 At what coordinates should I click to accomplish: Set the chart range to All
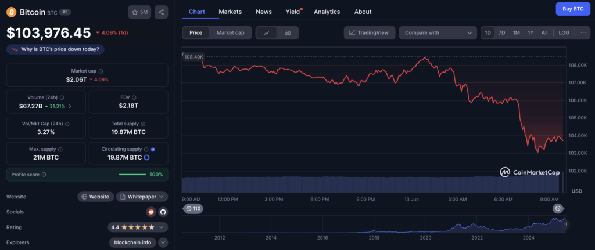[x=544, y=33]
